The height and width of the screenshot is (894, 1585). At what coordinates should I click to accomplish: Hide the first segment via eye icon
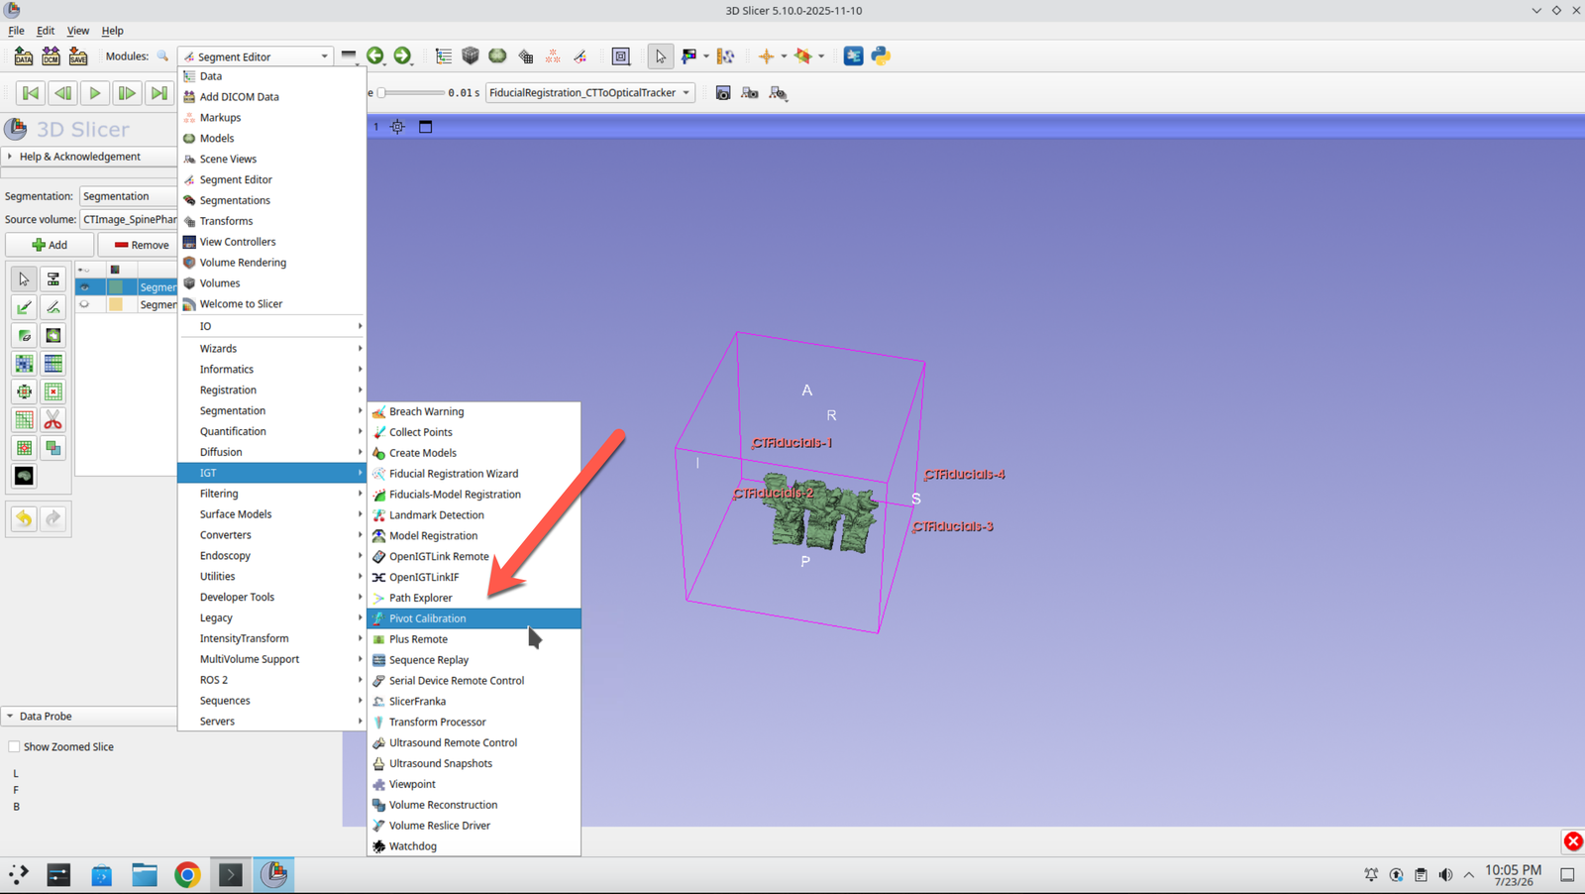(x=84, y=287)
